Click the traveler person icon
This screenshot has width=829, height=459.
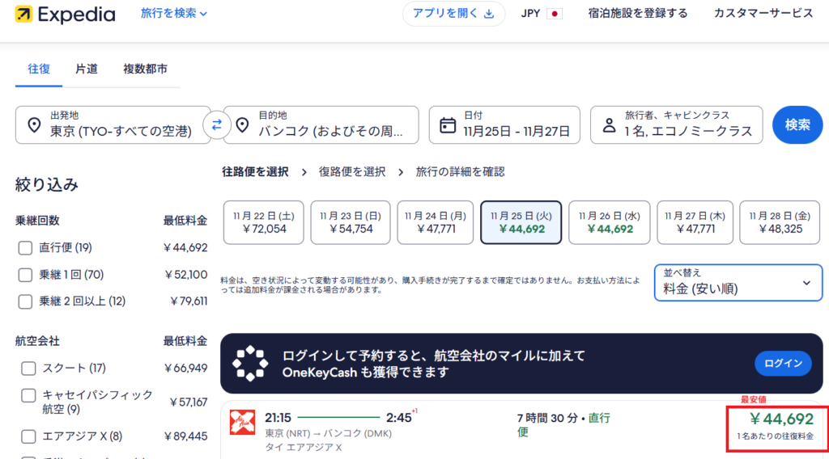(x=609, y=126)
